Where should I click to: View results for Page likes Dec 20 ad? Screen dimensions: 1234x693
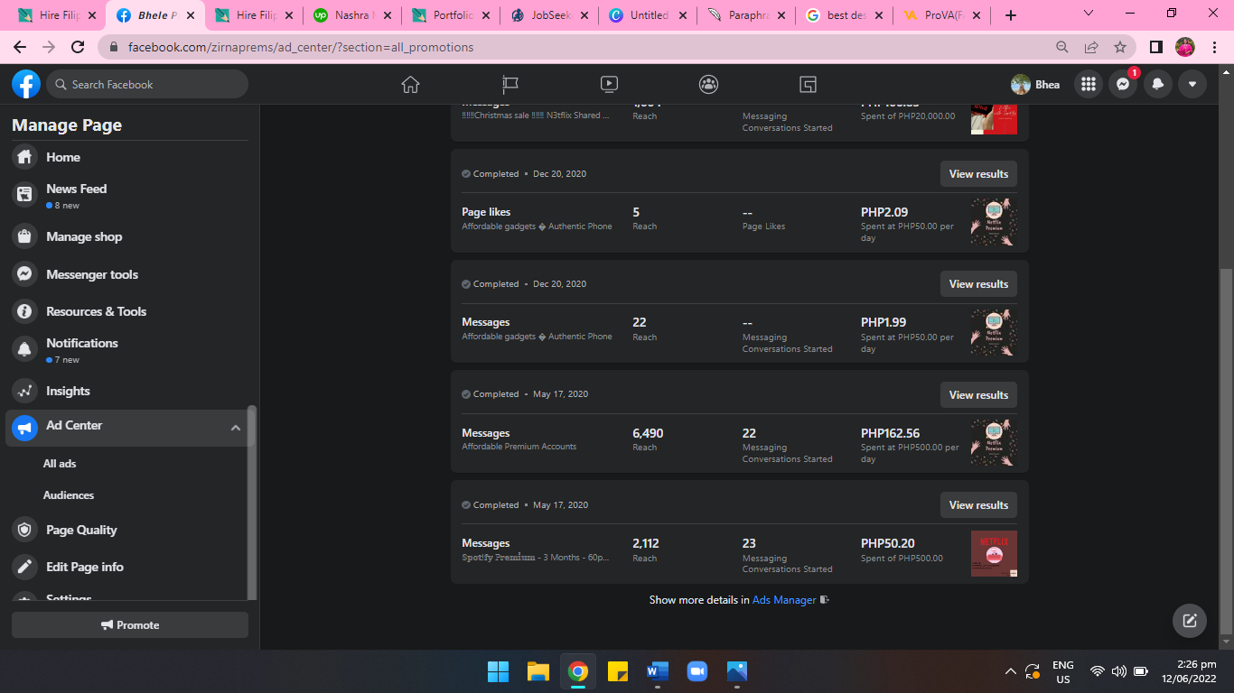pyautogui.click(x=978, y=174)
